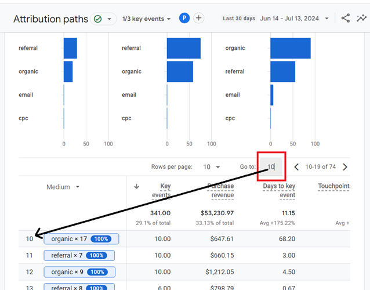Click organic bar in middle chart

tap(180, 71)
